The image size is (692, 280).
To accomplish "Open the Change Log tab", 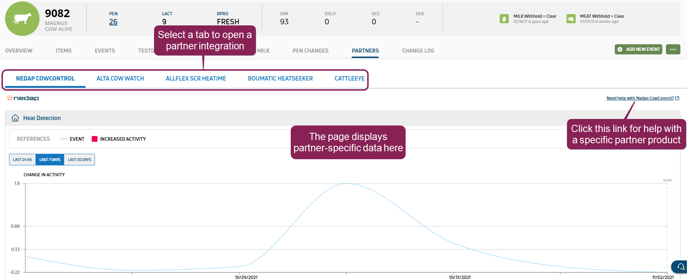I will pos(418,51).
